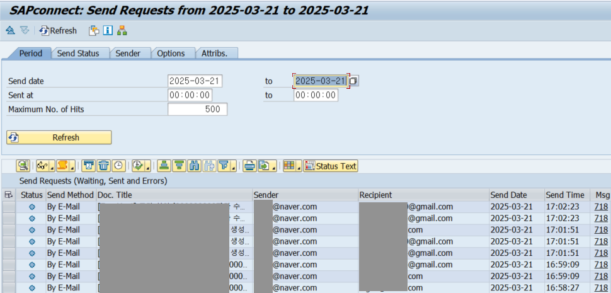Screen dimensions: 611x293
Task: Click the sort descending icon
Action: point(180,166)
